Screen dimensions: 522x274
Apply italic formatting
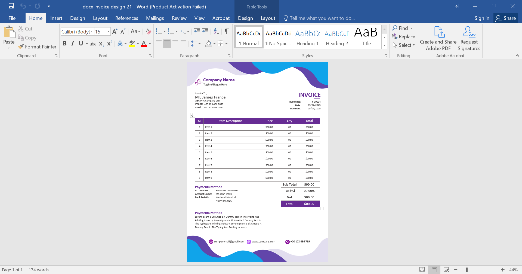(x=72, y=44)
